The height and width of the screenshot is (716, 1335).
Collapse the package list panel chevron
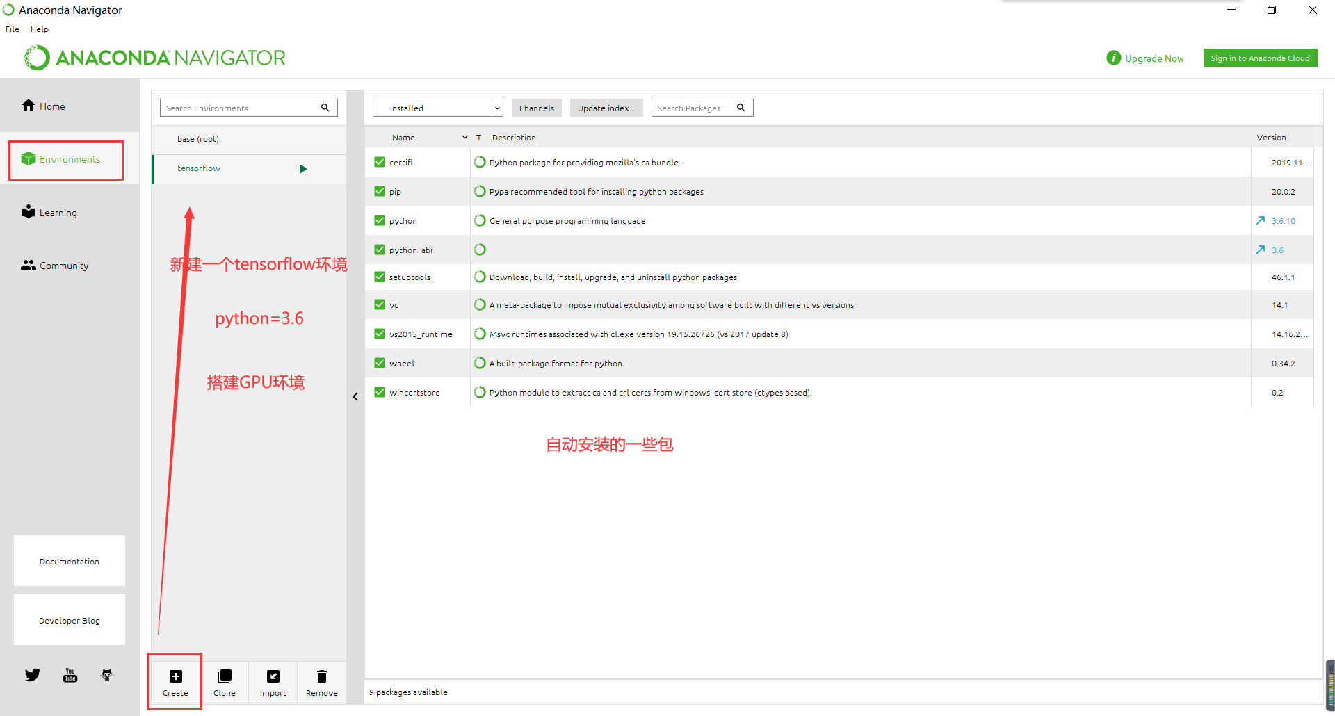pos(355,396)
